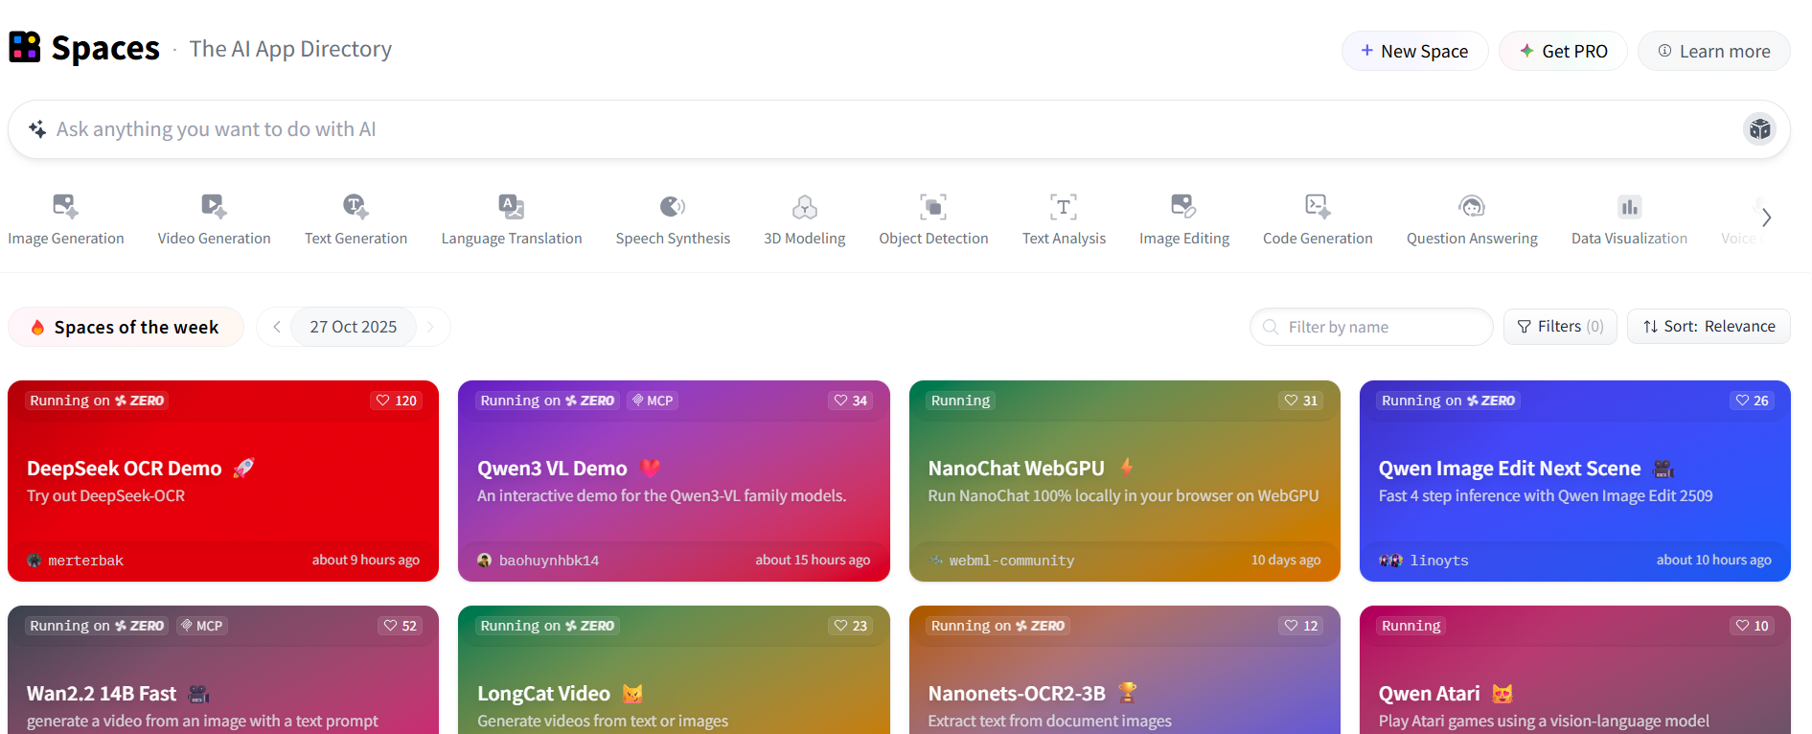1812x734 pixels.
Task: Click the Filter by name input field
Action: (1380, 327)
